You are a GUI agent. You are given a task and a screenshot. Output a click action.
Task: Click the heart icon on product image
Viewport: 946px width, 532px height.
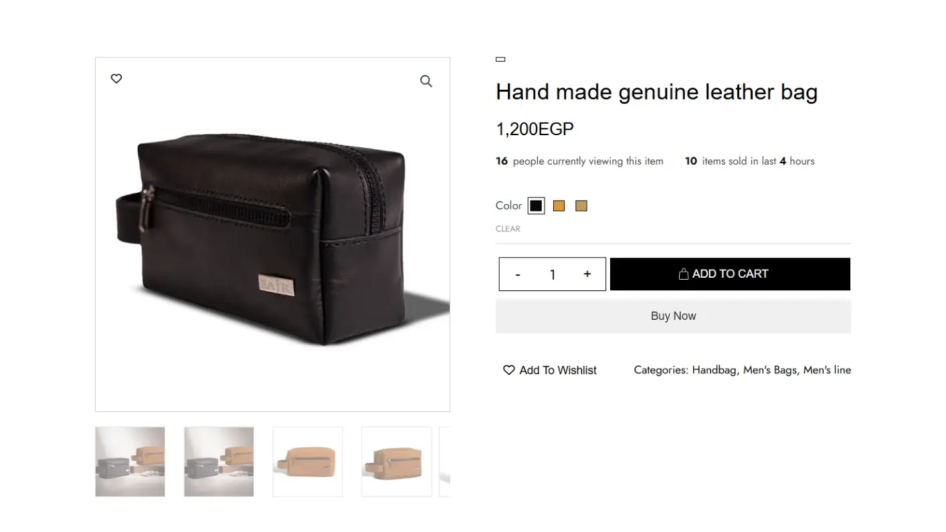coord(116,79)
